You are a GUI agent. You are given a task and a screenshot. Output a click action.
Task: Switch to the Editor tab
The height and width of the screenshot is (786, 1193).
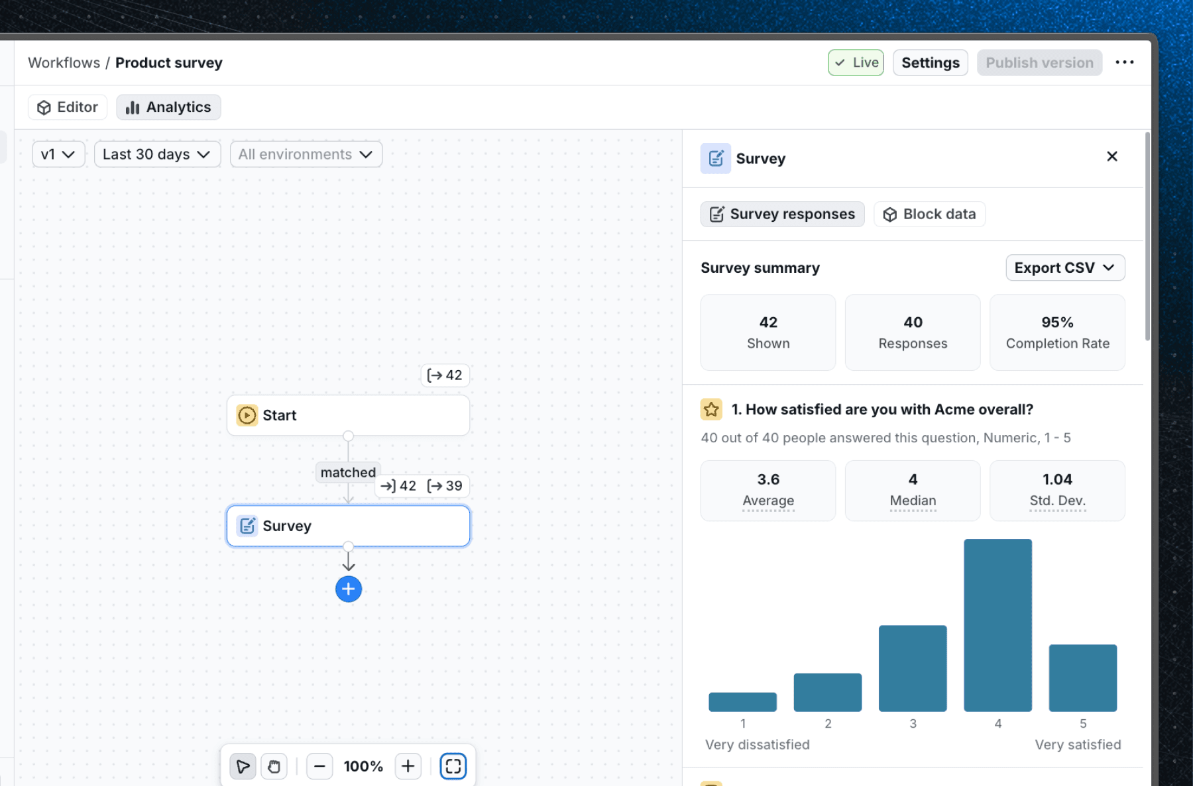click(x=66, y=107)
